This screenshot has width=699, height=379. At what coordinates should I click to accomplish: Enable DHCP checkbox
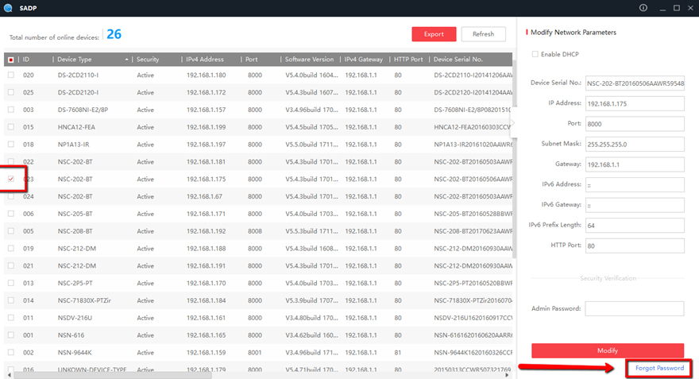(535, 54)
